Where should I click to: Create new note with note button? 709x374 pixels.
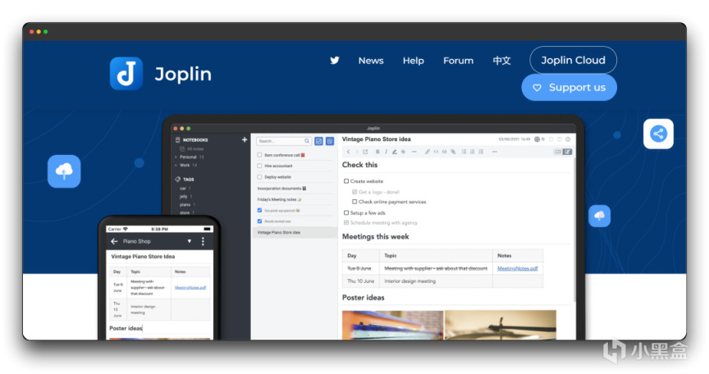pyautogui.click(x=330, y=141)
